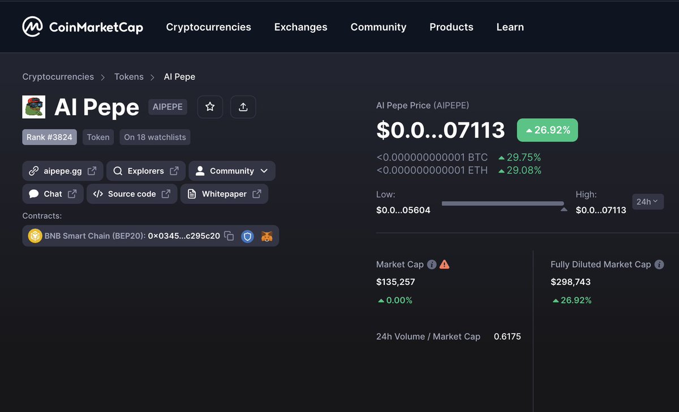Screen dimensions: 679x412
Task: Click the 26.92% fully diluted change
Action: tap(571, 300)
